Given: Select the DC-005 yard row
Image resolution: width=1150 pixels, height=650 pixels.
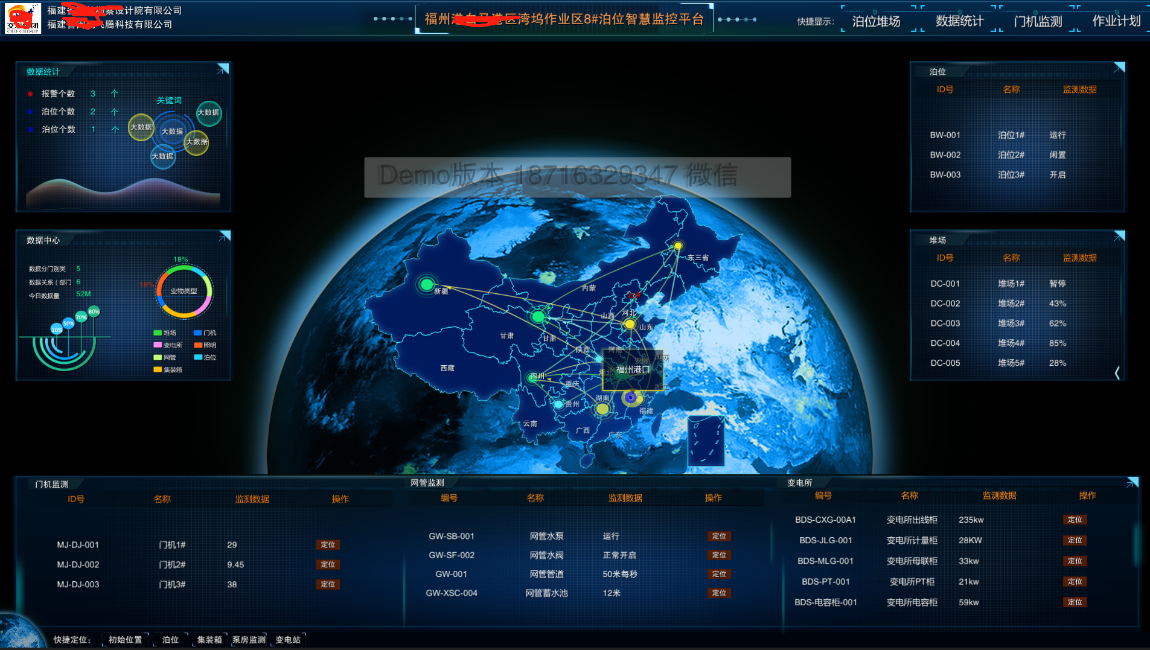Looking at the screenshot, I should click(1017, 363).
